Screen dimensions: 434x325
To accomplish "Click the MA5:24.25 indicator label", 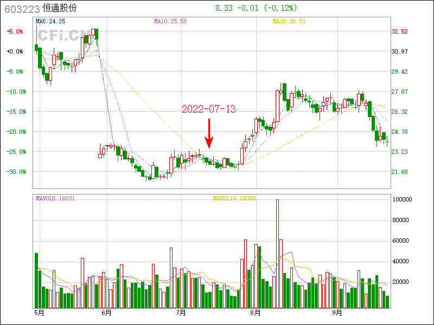I will pos(50,21).
